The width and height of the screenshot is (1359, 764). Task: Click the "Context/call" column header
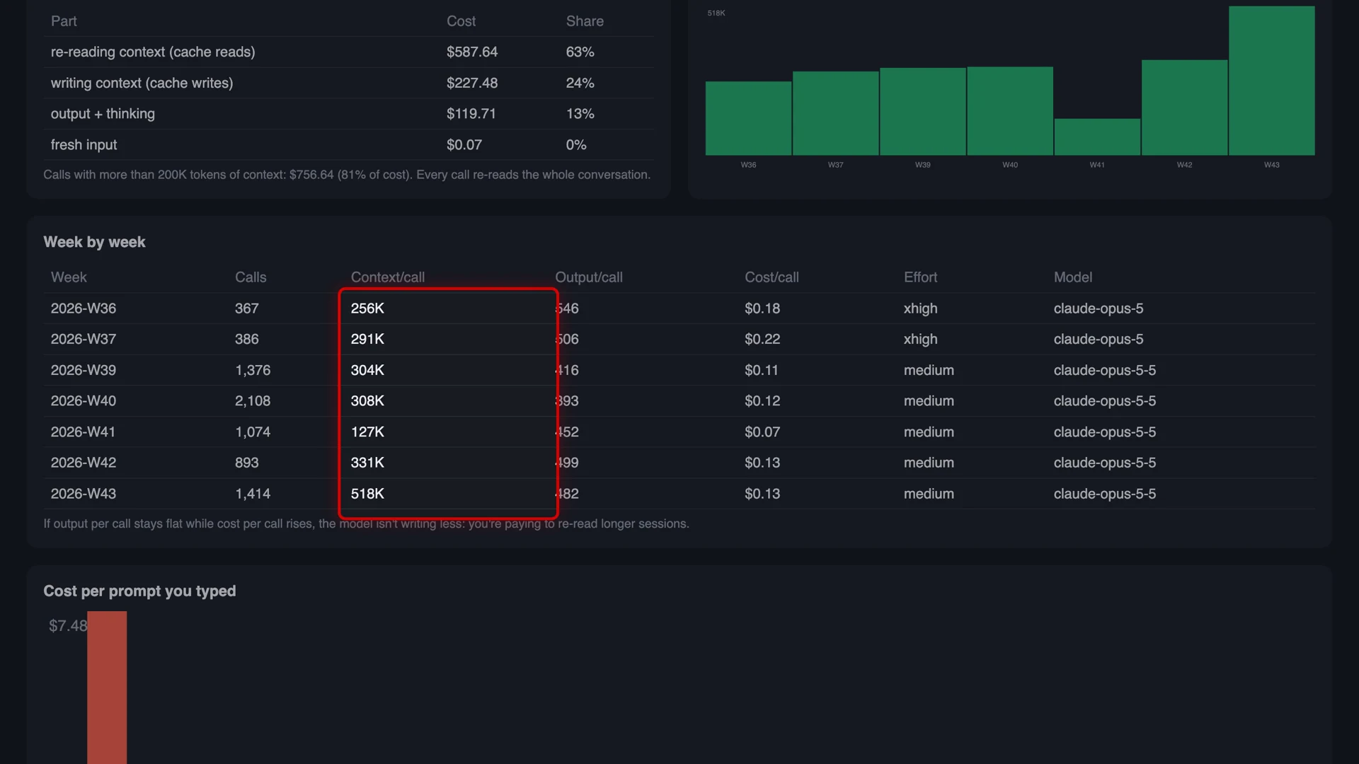click(x=388, y=277)
